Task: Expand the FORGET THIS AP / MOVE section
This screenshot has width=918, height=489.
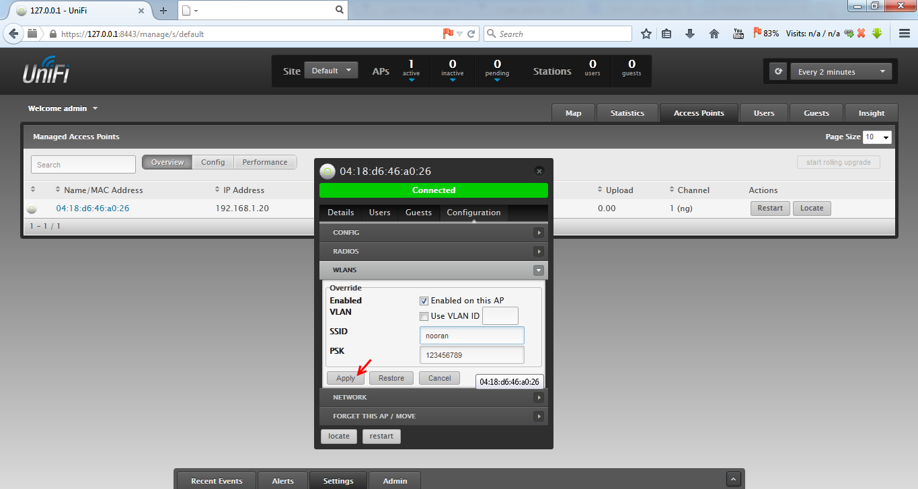Action: [434, 416]
